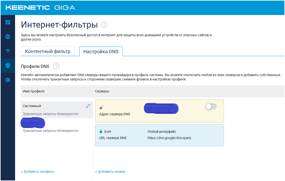The width and height of the screenshot is (285, 181).
Task: Click Транзитные запросы блокируются under Системный
Action: tap(51, 114)
